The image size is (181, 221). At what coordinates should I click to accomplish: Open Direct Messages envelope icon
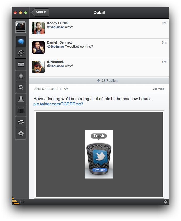pyautogui.click(x=21, y=64)
